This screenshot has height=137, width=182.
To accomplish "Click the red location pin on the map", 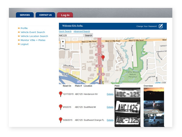I will pos(103,58).
